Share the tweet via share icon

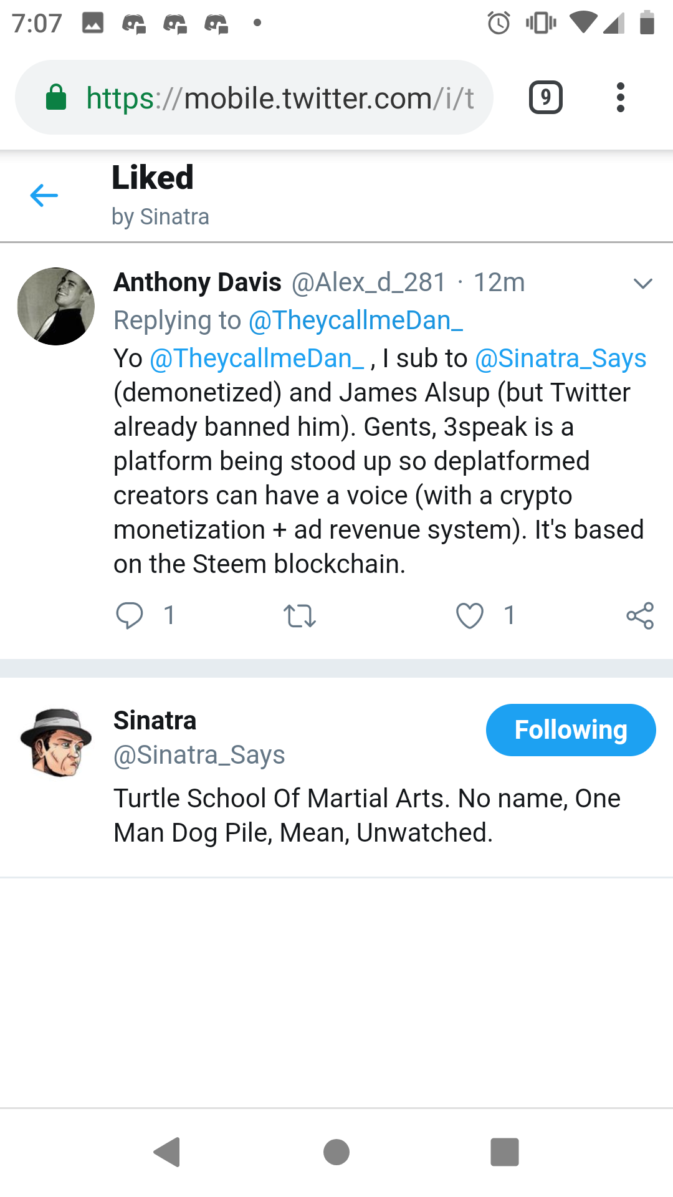point(640,616)
